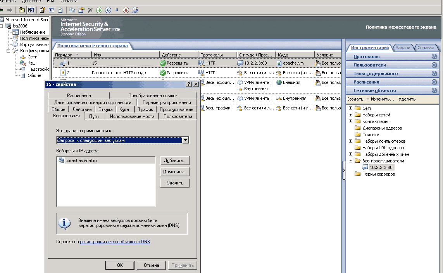Sort rules by the Порядок column header
Viewport: 443px width, 273px height.
point(72,55)
